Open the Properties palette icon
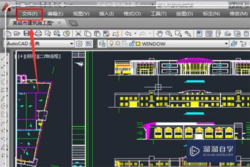Image resolution: width=250 pixels, height=167 pixels. click(x=199, y=34)
